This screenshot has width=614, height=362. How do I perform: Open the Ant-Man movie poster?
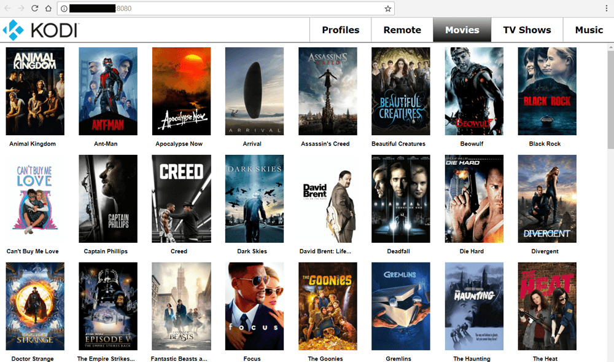click(108, 92)
